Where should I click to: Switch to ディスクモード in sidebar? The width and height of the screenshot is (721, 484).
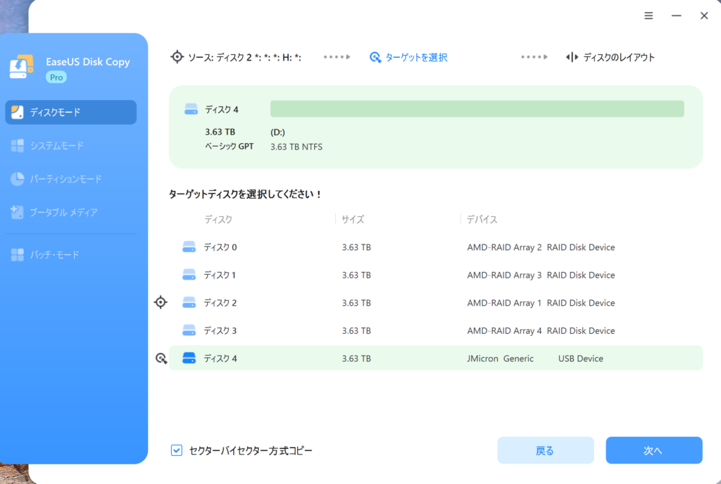tap(70, 112)
